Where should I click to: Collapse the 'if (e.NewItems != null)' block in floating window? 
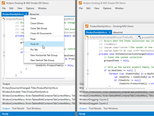[x=88, y=70]
